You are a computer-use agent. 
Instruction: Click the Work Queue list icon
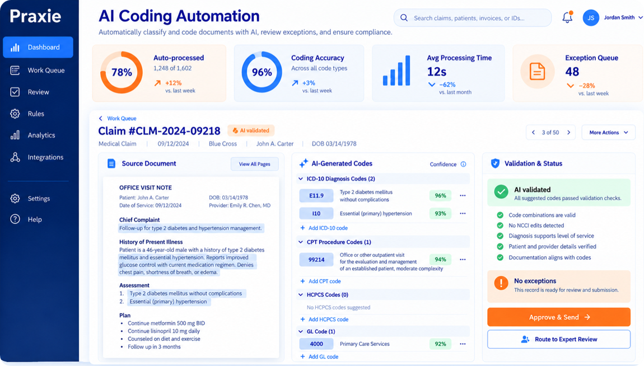[x=15, y=70]
